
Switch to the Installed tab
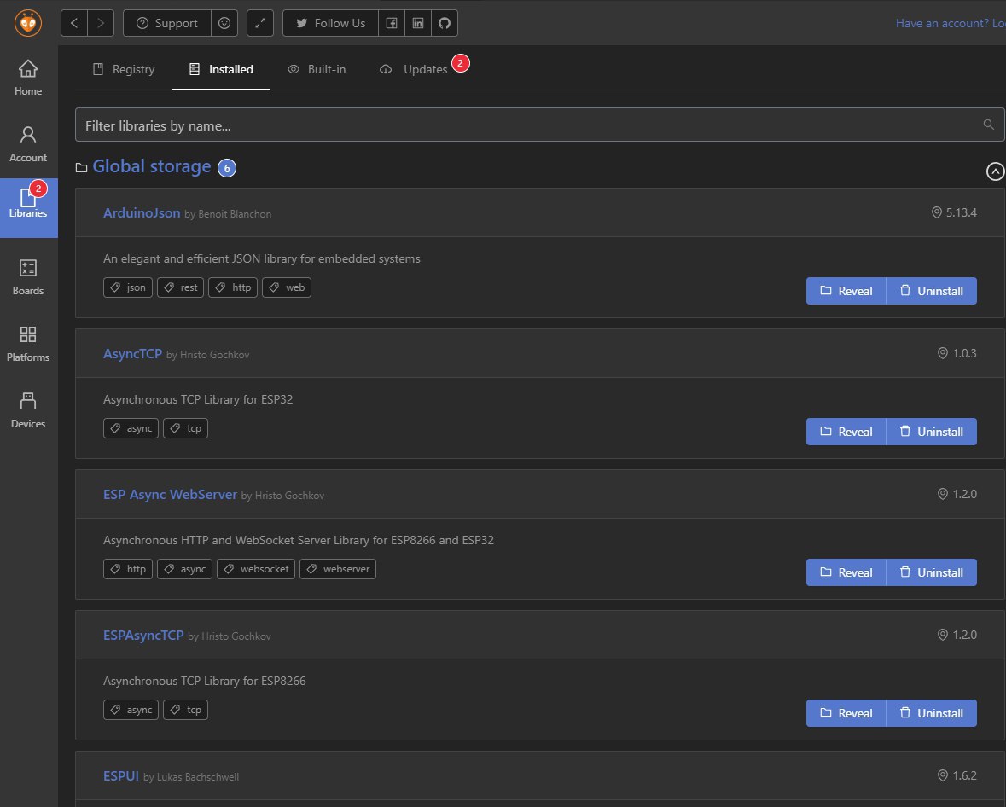[x=221, y=69]
